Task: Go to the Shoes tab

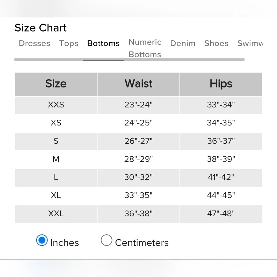Action: (216, 43)
